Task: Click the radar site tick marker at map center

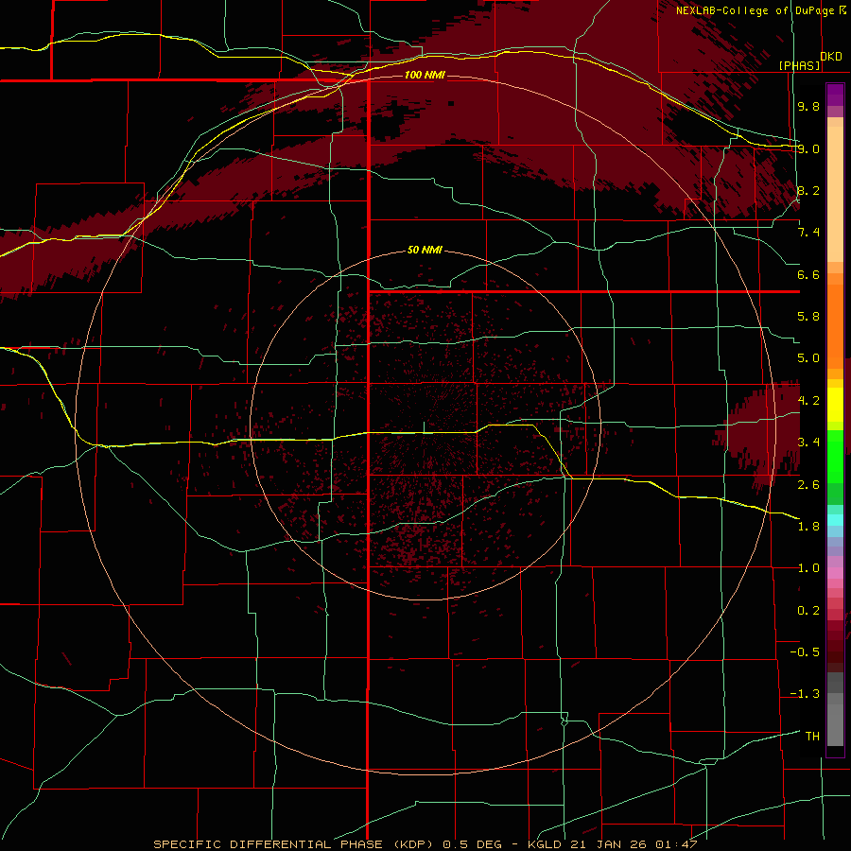Action: point(424,426)
